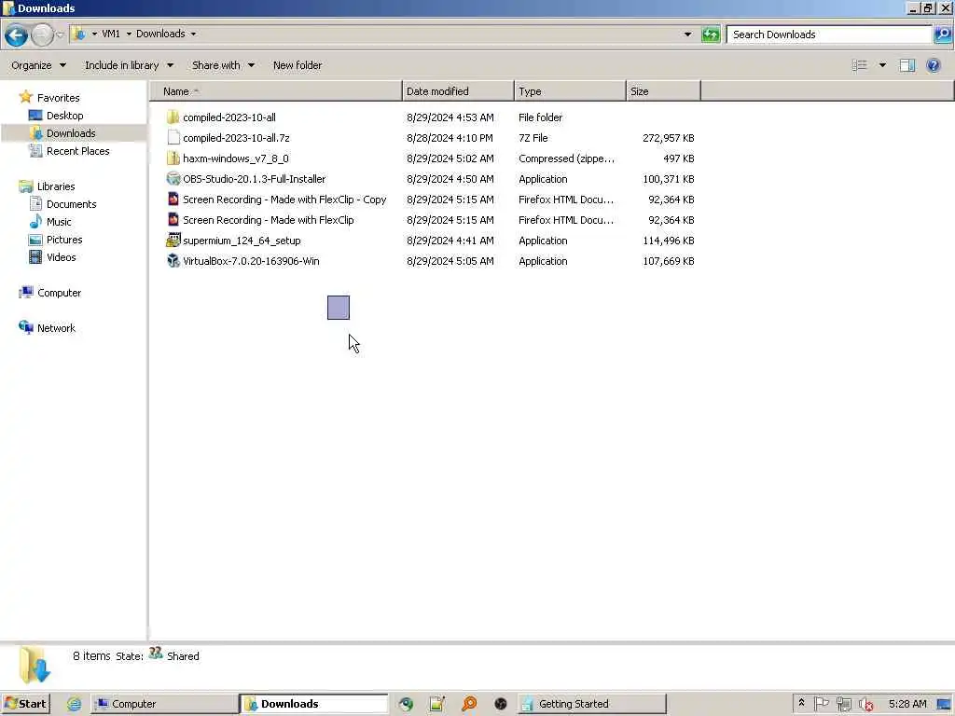Select the compiled-2023-10-all.7z file icon
Image resolution: width=955 pixels, height=716 pixels.
(x=173, y=138)
